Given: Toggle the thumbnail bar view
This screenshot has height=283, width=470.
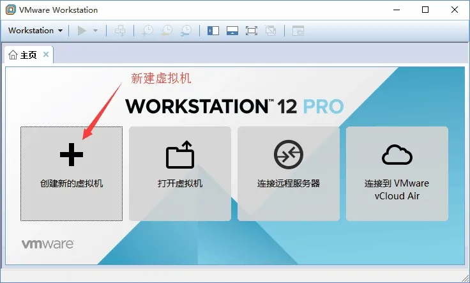Looking at the screenshot, I should coord(232,31).
